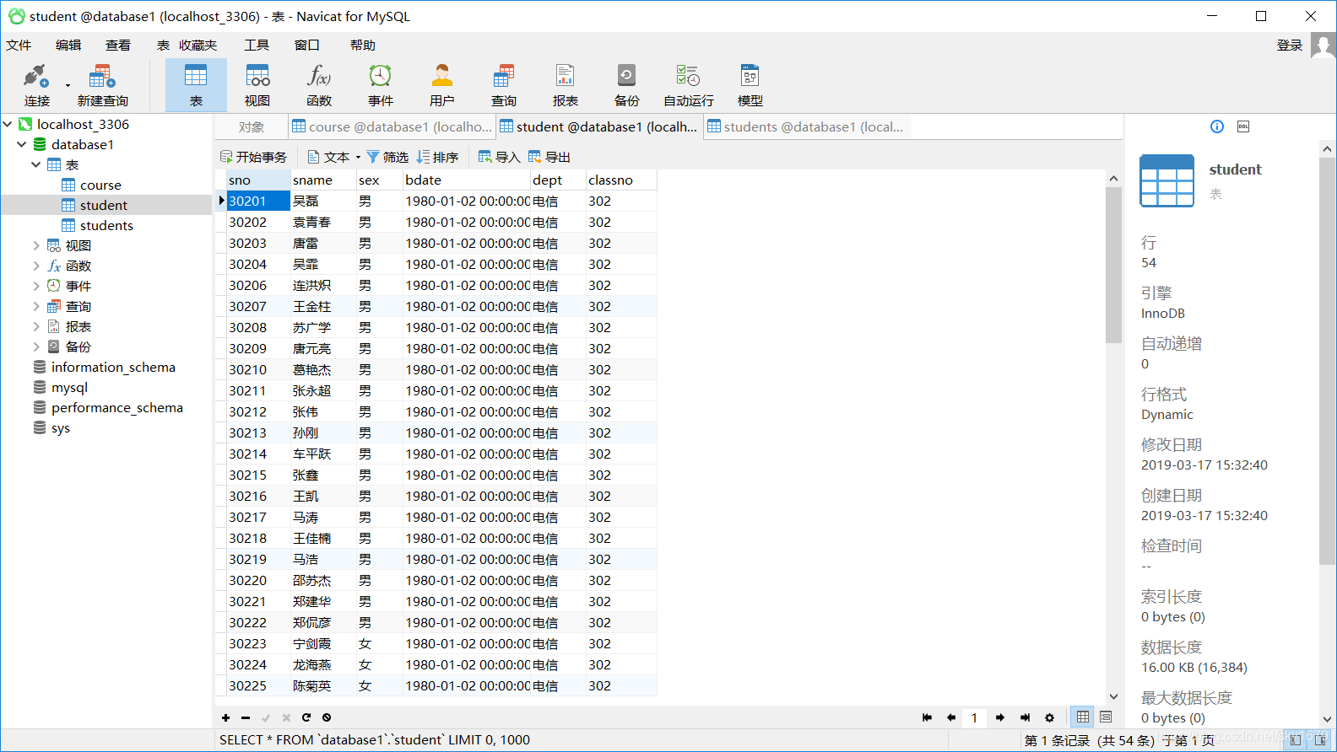
Task: Click the stop loading icon
Action: tap(327, 717)
